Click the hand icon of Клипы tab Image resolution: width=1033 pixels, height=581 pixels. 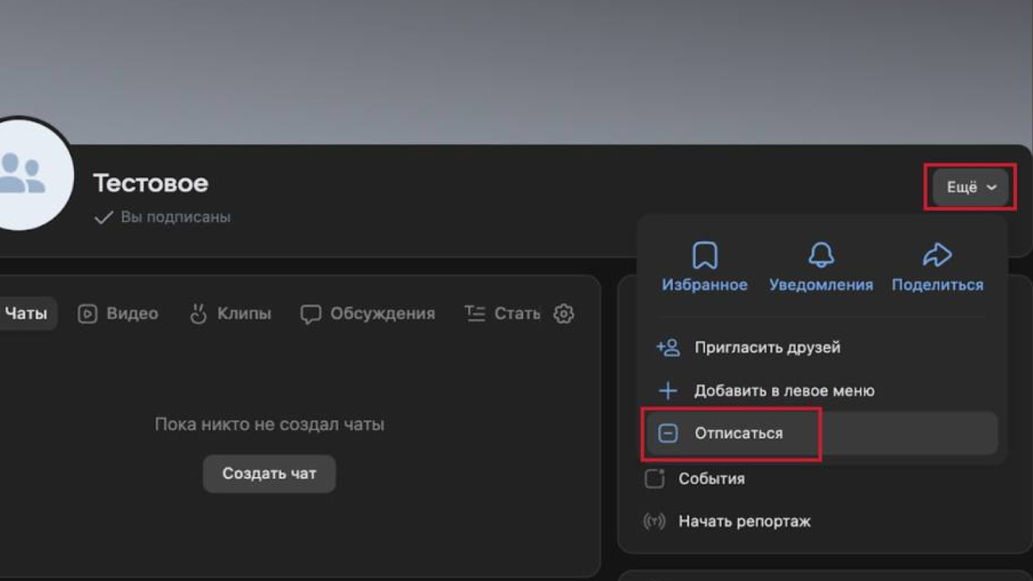pyautogui.click(x=198, y=313)
